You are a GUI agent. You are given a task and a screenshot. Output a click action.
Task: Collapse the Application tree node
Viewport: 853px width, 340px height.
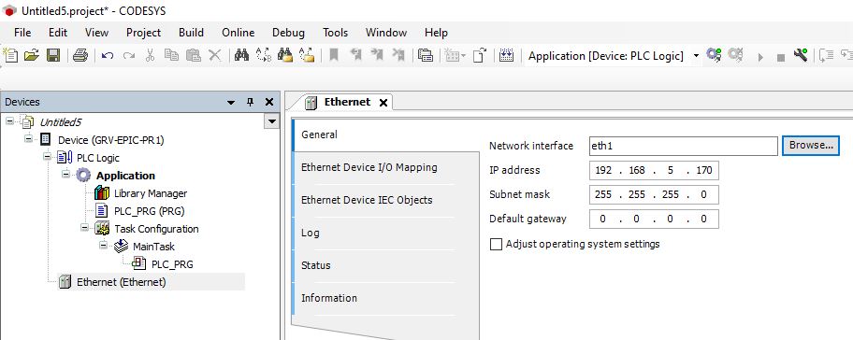(65, 175)
